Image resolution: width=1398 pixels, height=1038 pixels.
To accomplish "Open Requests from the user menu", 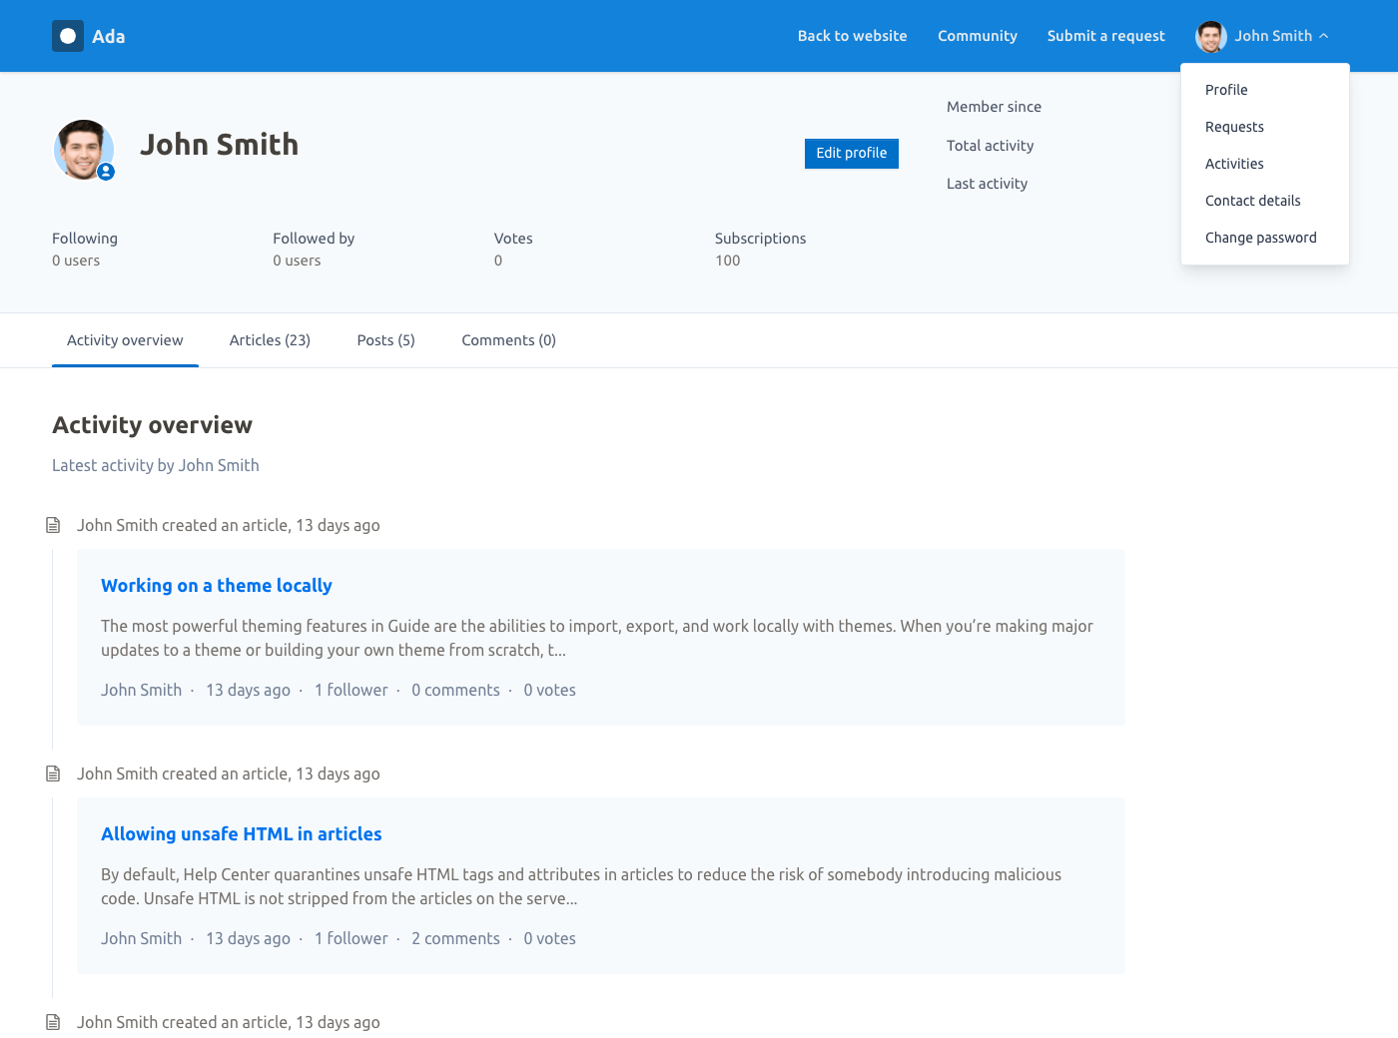I will click(1234, 127).
